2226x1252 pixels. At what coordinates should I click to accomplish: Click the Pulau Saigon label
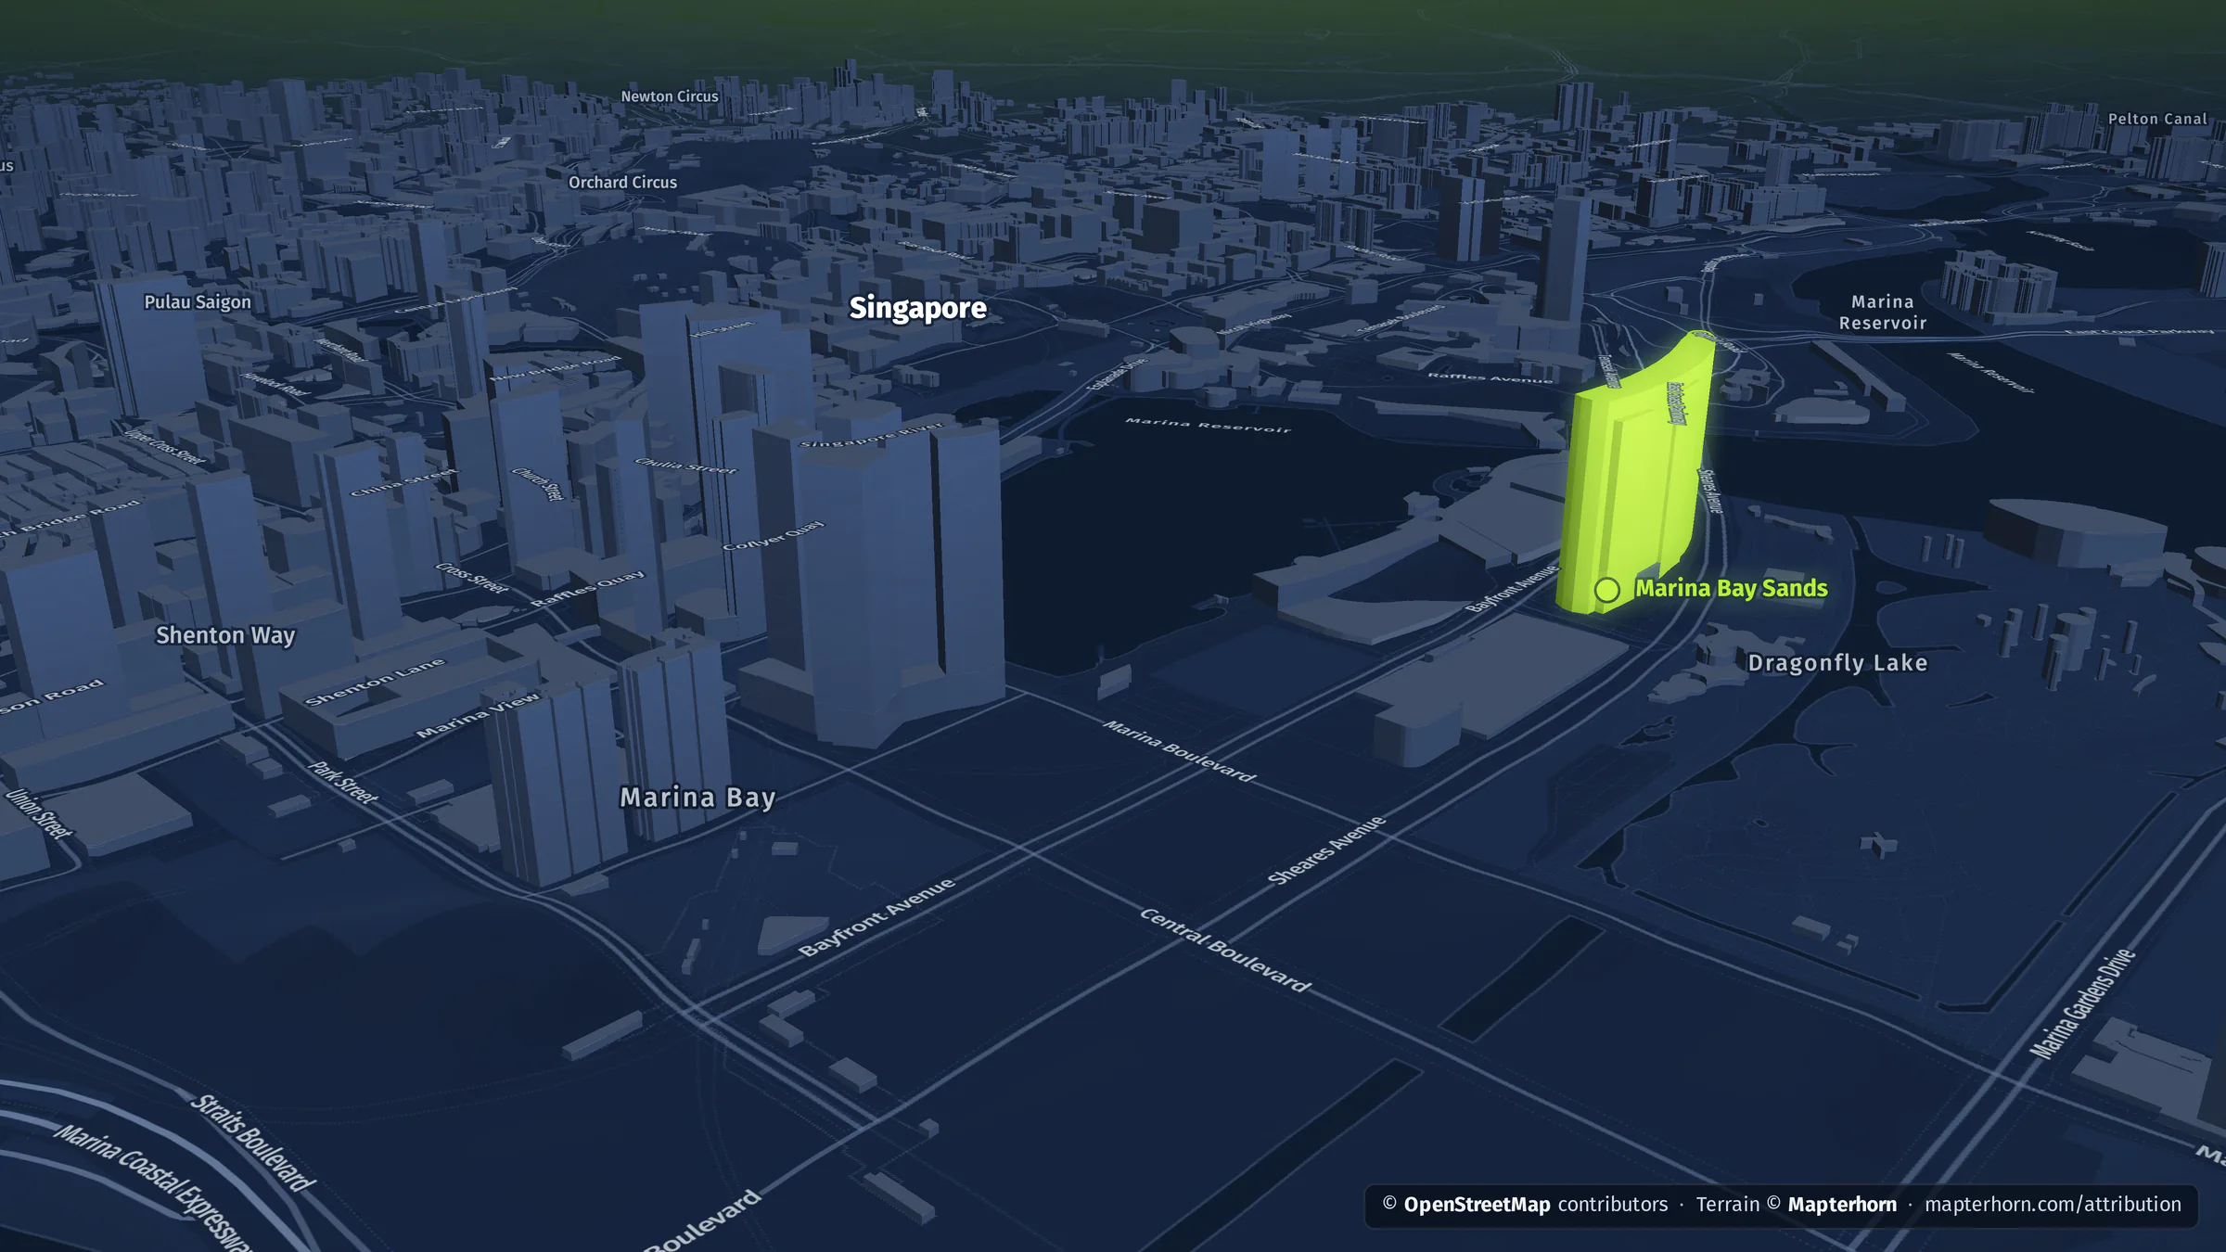198,302
